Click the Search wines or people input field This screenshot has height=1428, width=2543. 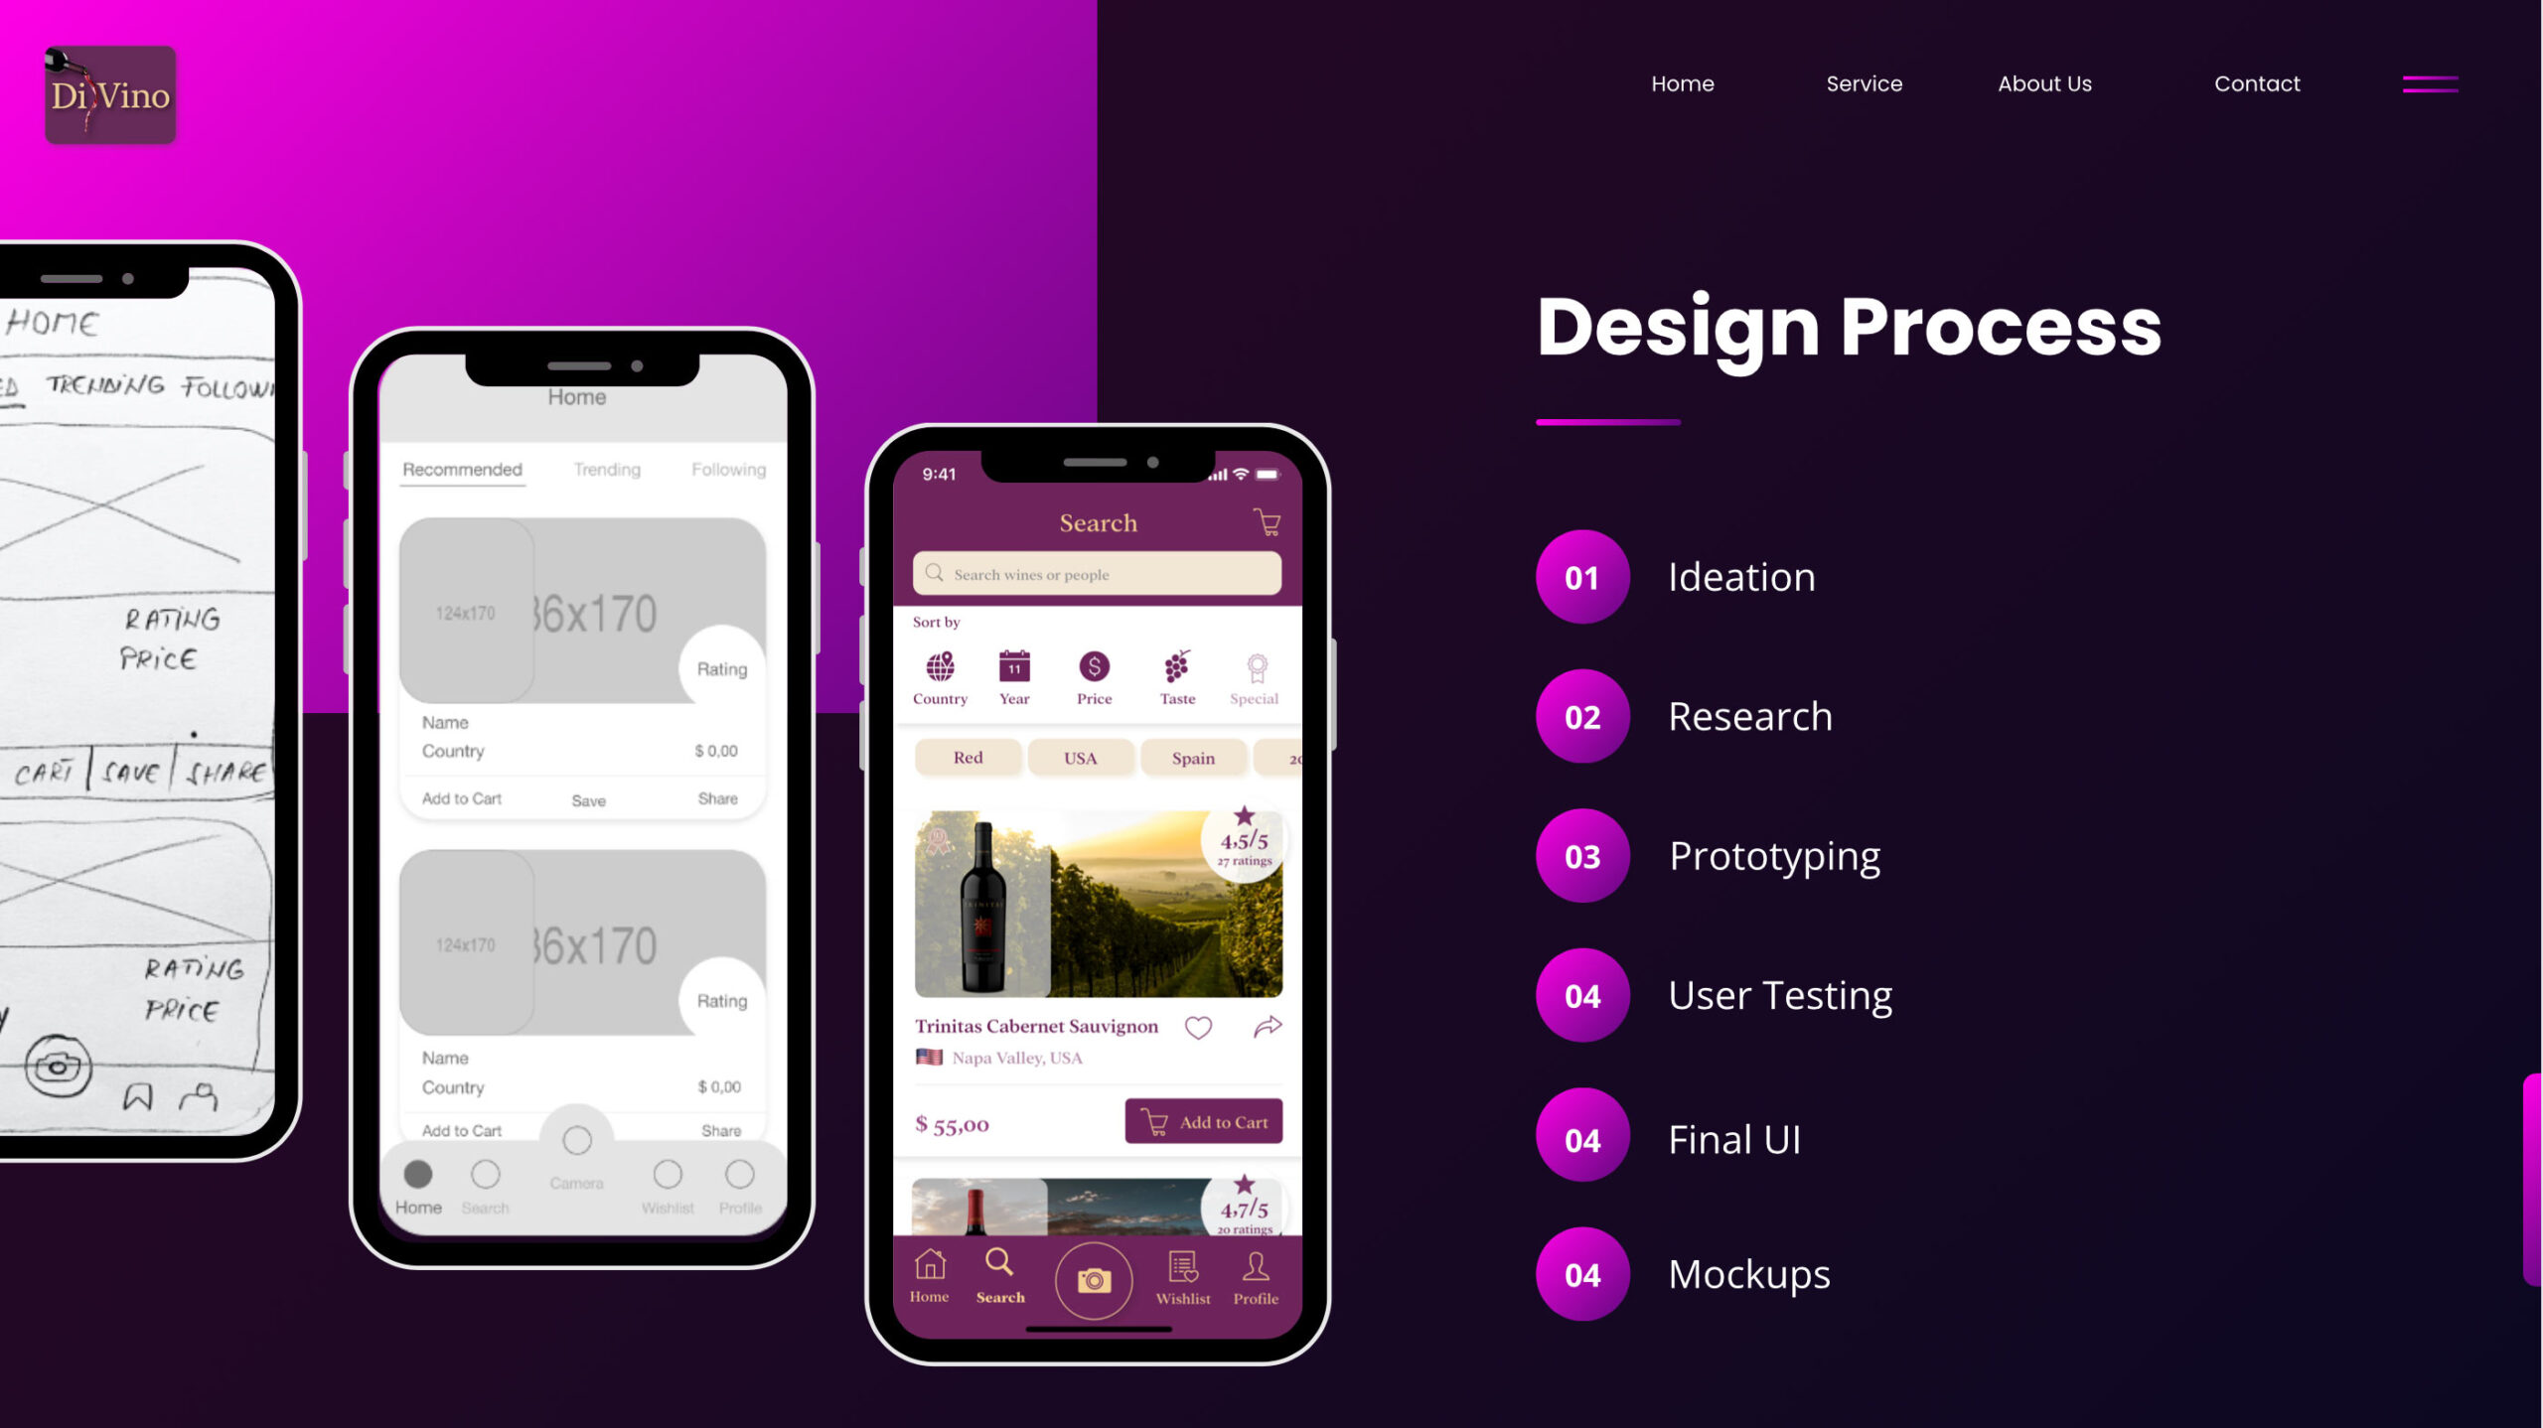pos(1097,573)
